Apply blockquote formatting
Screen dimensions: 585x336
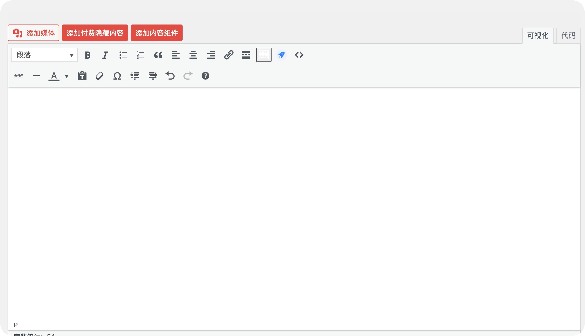pos(158,55)
